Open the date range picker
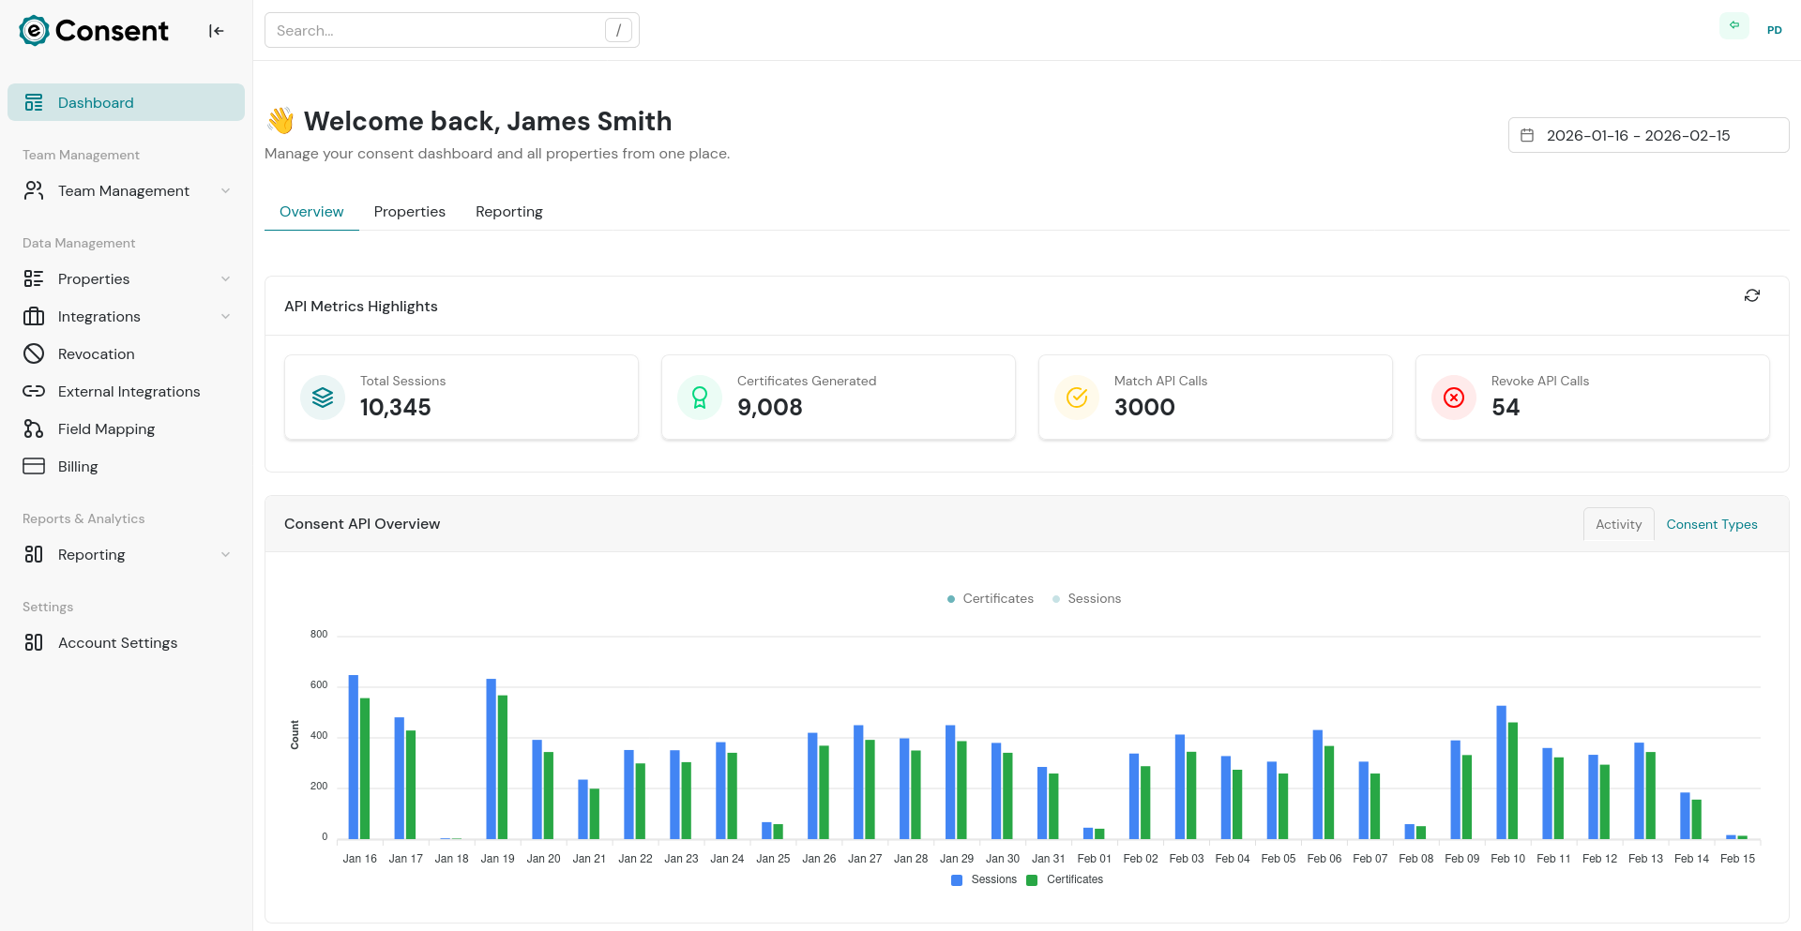This screenshot has width=1801, height=931. coord(1647,135)
